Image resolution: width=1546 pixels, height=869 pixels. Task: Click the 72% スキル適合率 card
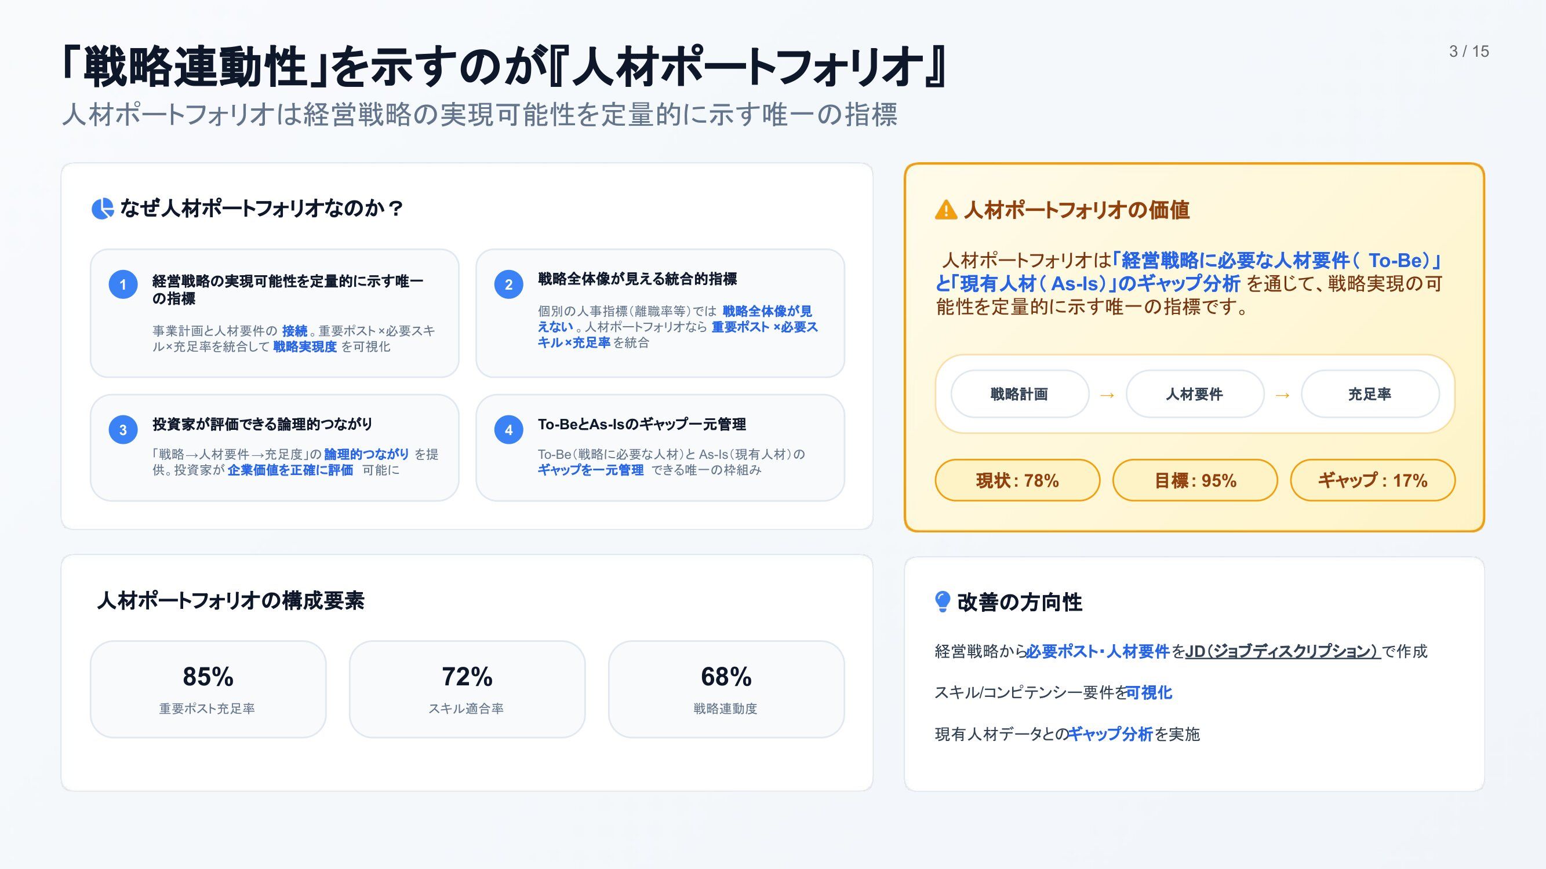[x=467, y=689]
